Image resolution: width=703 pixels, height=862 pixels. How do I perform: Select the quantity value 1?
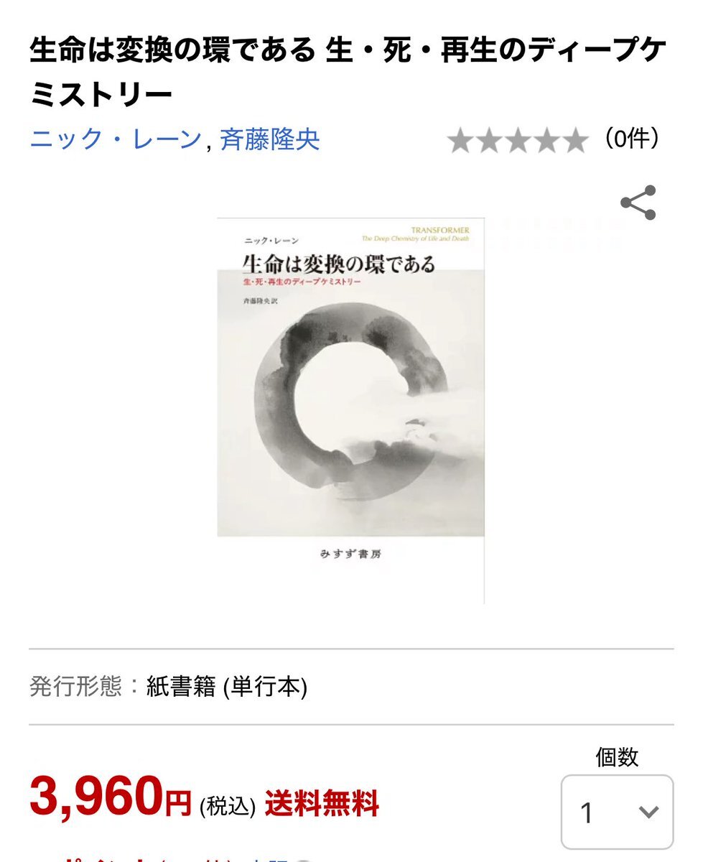pos(587,813)
